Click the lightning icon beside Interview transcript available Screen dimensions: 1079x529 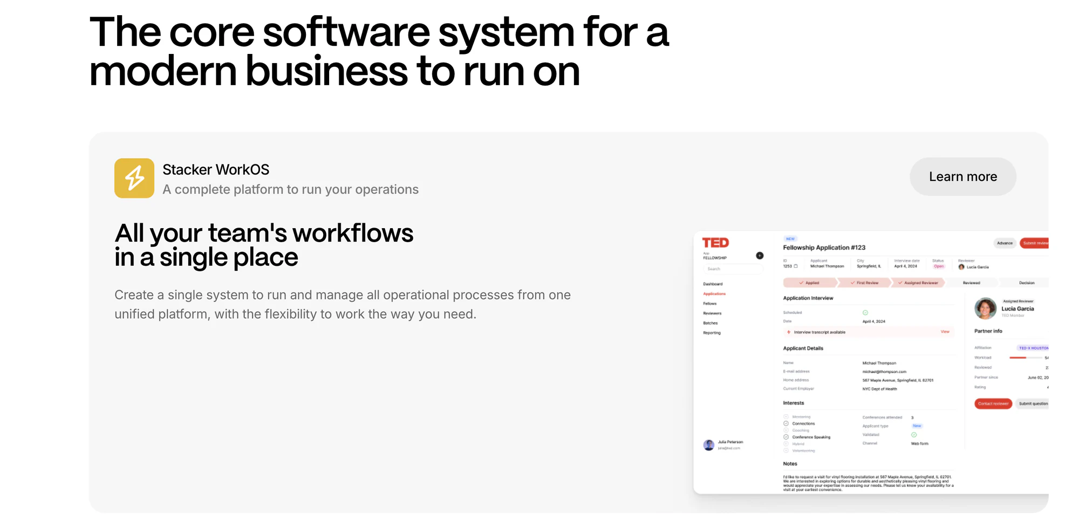789,332
